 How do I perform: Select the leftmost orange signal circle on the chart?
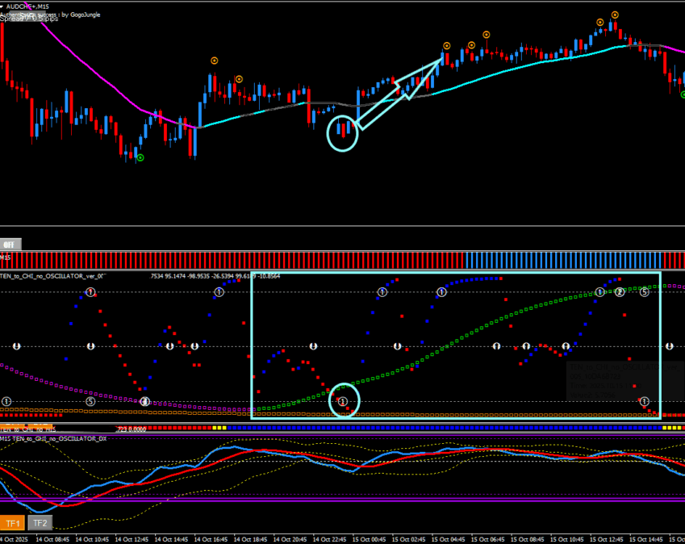(x=214, y=60)
